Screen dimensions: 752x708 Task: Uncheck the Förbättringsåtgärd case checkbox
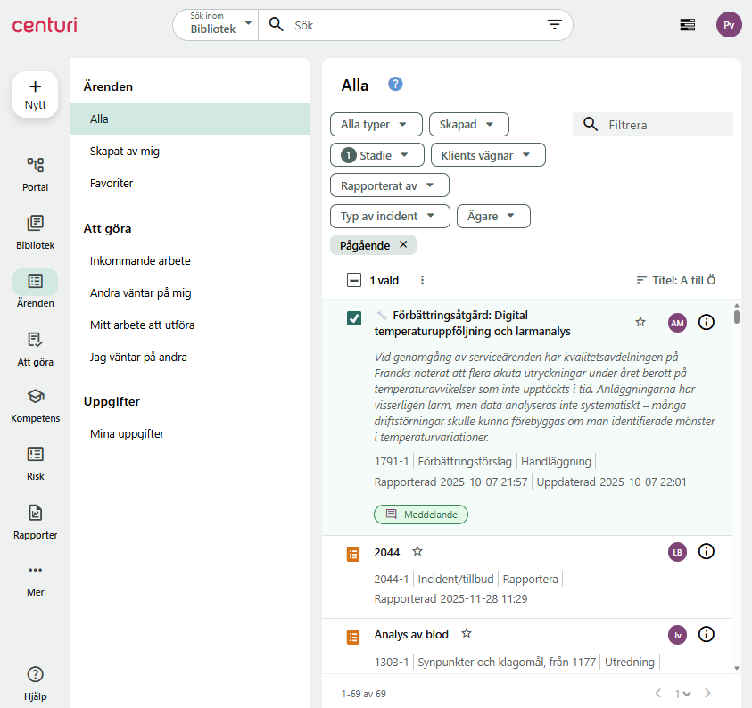click(x=354, y=319)
